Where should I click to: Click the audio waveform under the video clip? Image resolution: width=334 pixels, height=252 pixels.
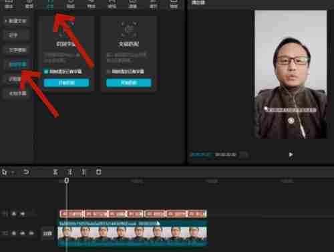132,243
